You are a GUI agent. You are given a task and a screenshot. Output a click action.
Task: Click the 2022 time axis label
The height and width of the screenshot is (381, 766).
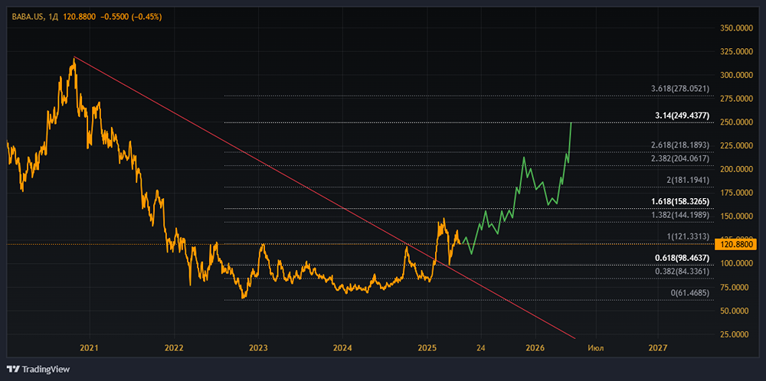(x=174, y=348)
